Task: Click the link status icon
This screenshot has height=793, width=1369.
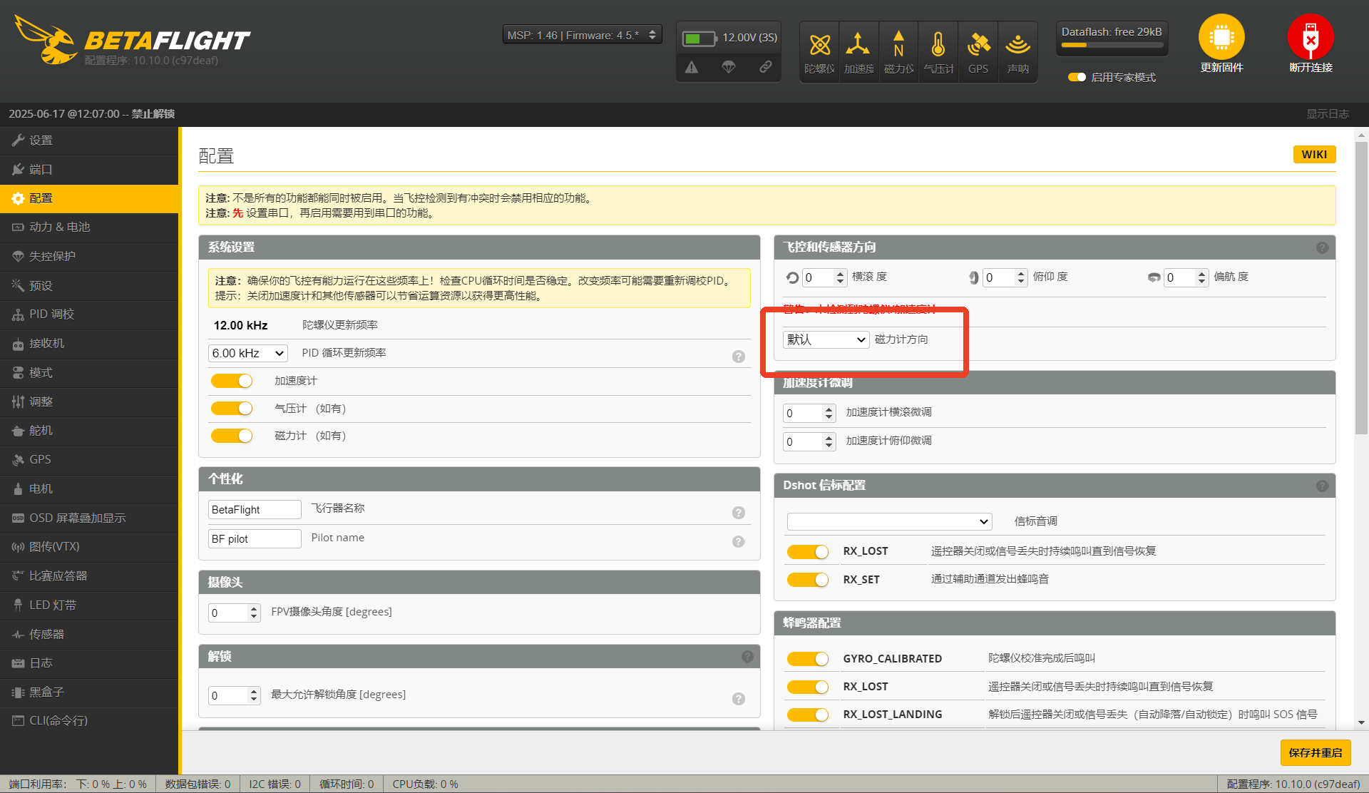Action: (x=765, y=67)
